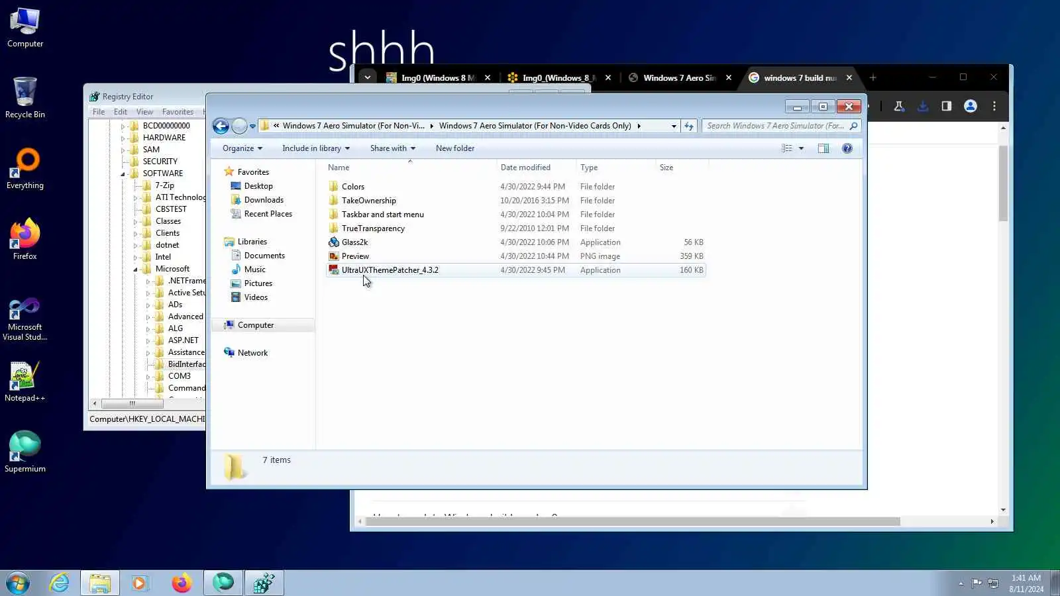Image resolution: width=1060 pixels, height=596 pixels.
Task: Expand the HARDWARE registry key
Action: 123,138
